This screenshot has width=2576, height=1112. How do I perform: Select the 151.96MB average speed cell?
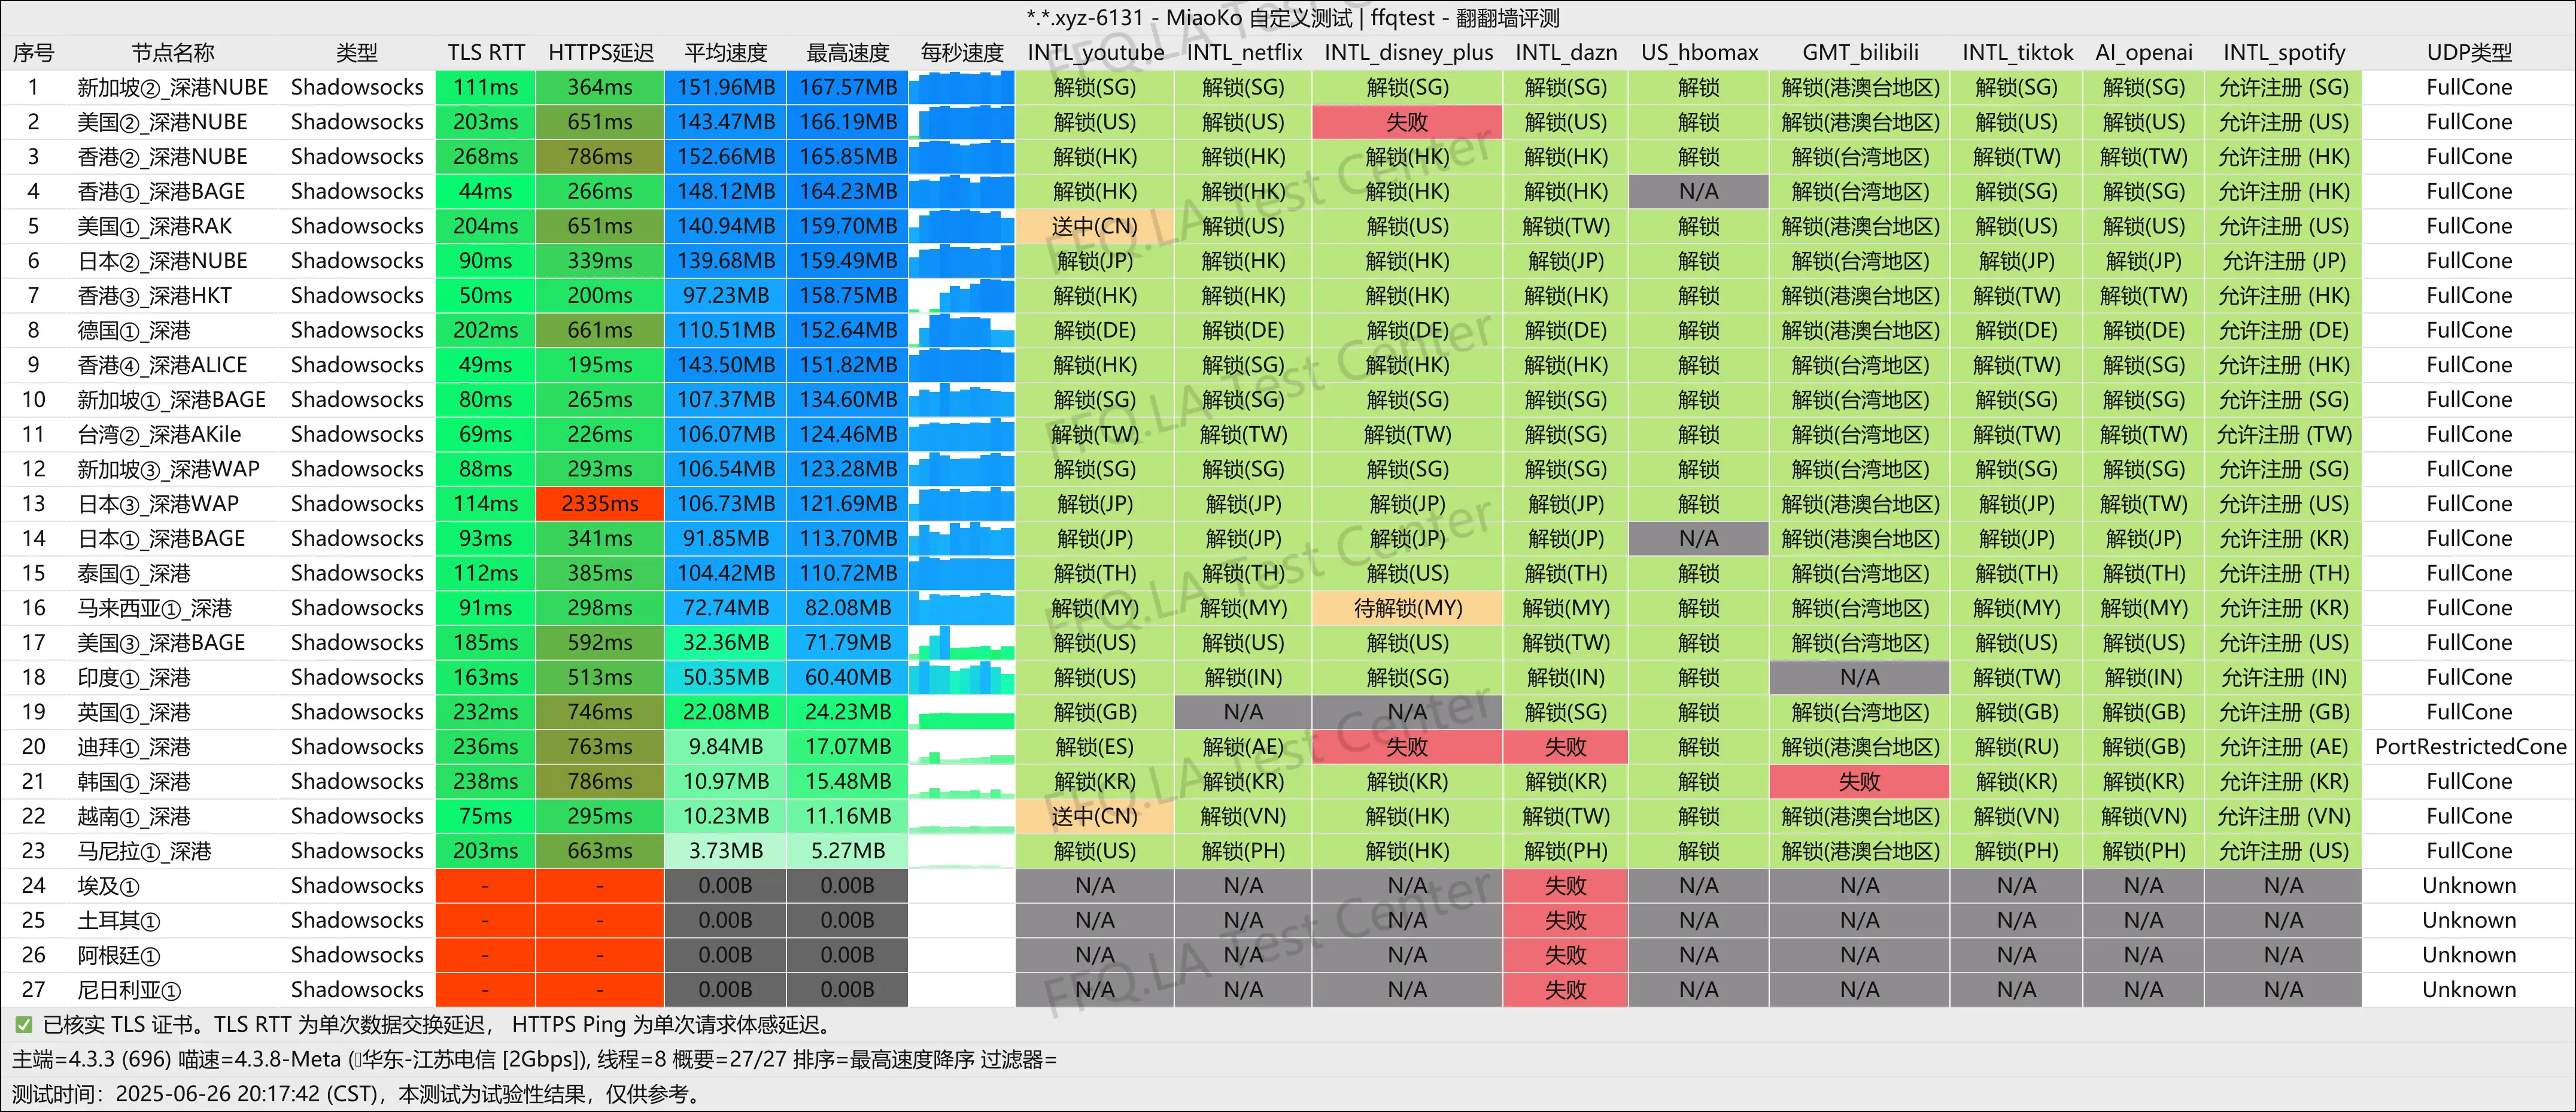726,88
